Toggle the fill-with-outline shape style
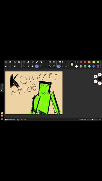 (66, 66)
